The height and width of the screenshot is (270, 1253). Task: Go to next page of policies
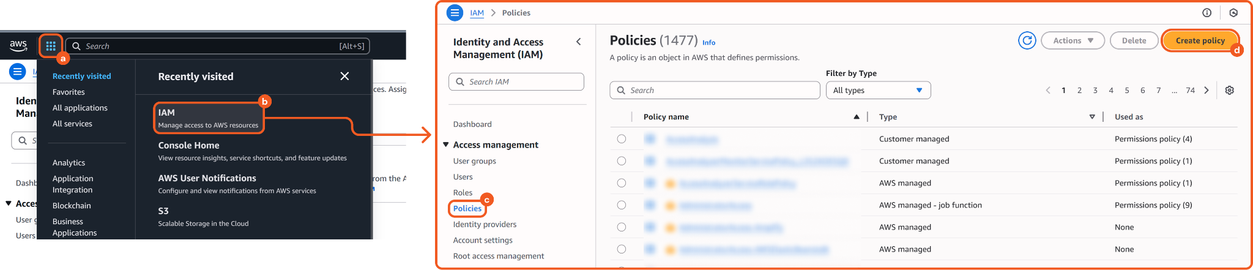(1206, 90)
